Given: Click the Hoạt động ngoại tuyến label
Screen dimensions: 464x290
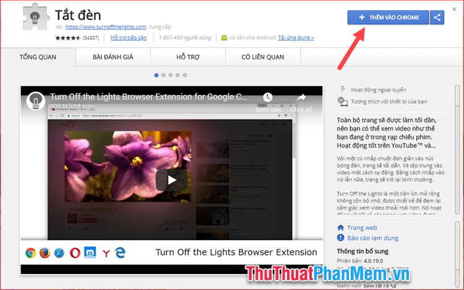Looking at the screenshot, I should pyautogui.click(x=379, y=89).
